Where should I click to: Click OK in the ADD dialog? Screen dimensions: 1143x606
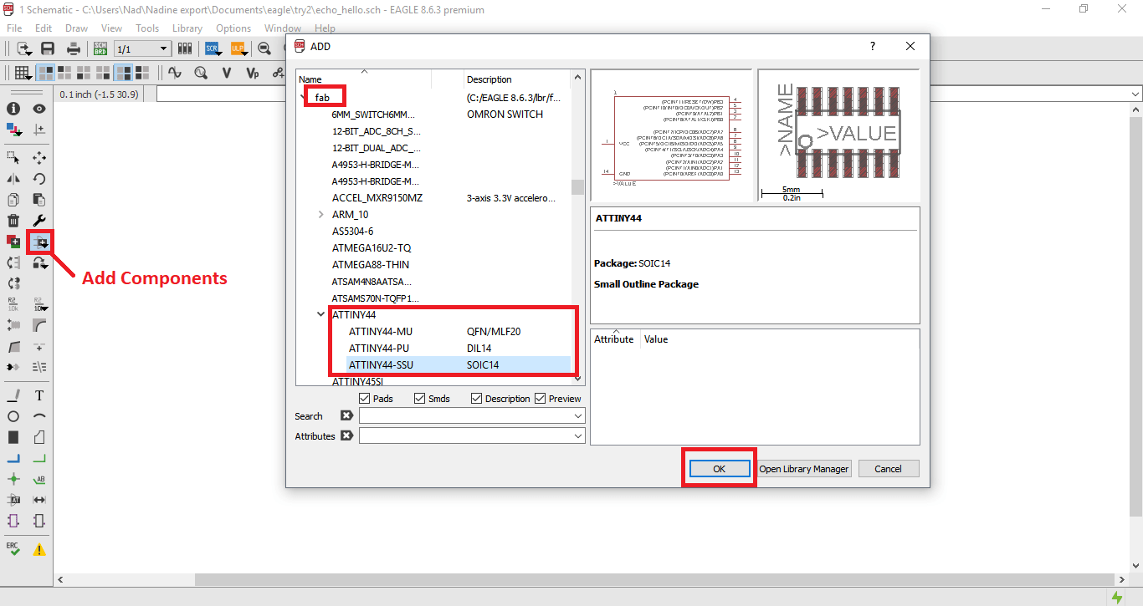coord(719,469)
